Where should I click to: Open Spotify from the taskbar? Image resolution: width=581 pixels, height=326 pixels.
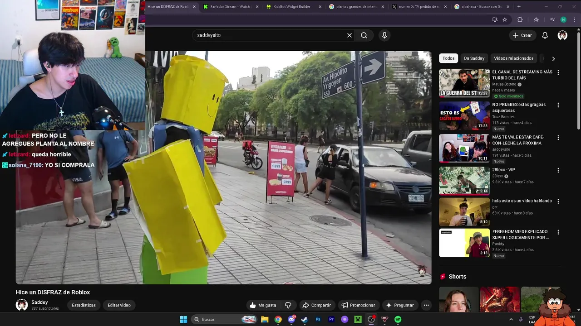(x=398, y=319)
